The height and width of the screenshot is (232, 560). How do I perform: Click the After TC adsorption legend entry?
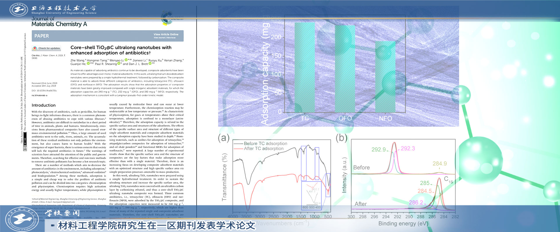pos(263,149)
